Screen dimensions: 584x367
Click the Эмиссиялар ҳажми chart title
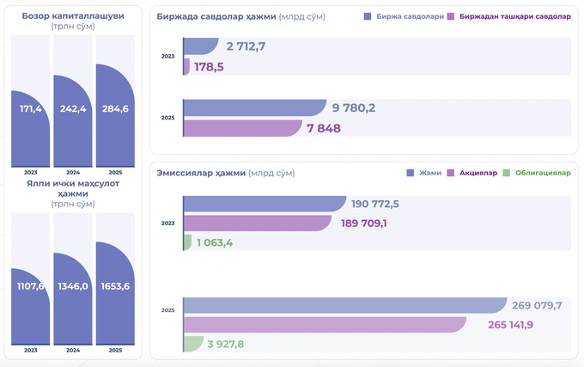[x=201, y=173]
